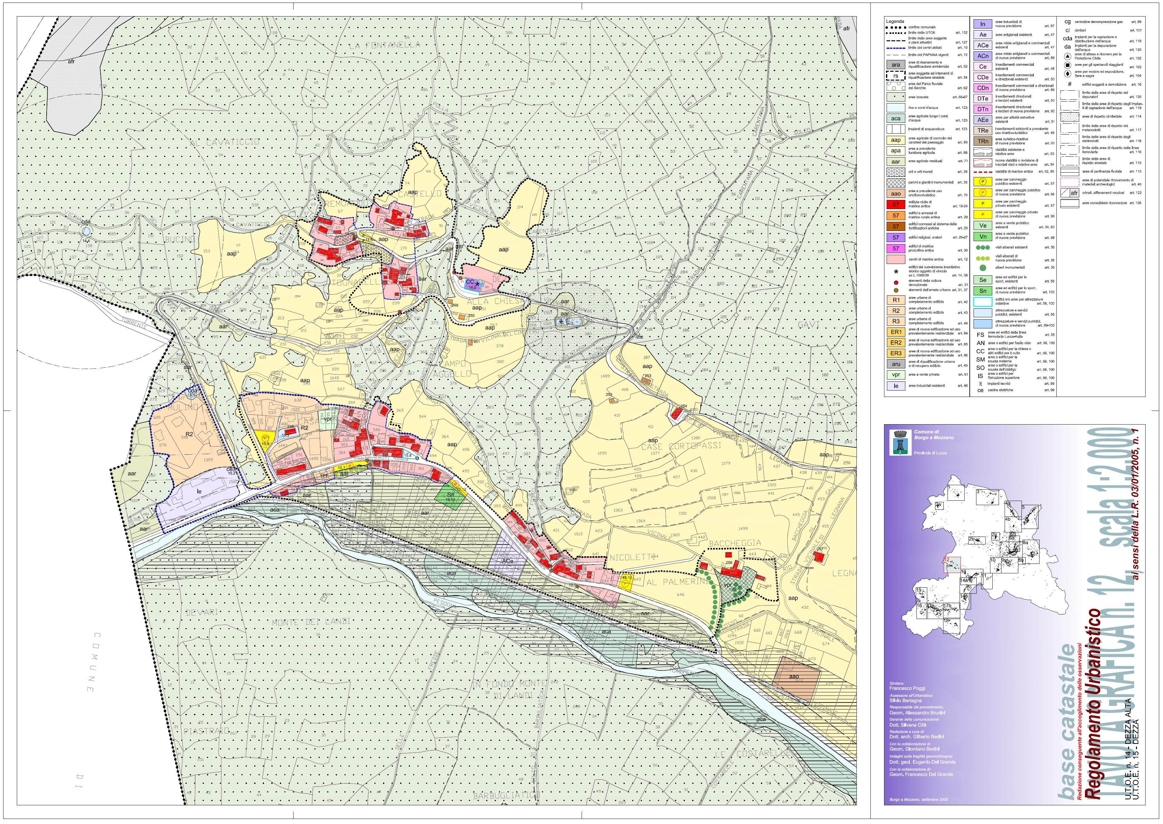The height and width of the screenshot is (824, 1163).
Task: Click the circled P public parking legend icon
Action: click(x=983, y=181)
